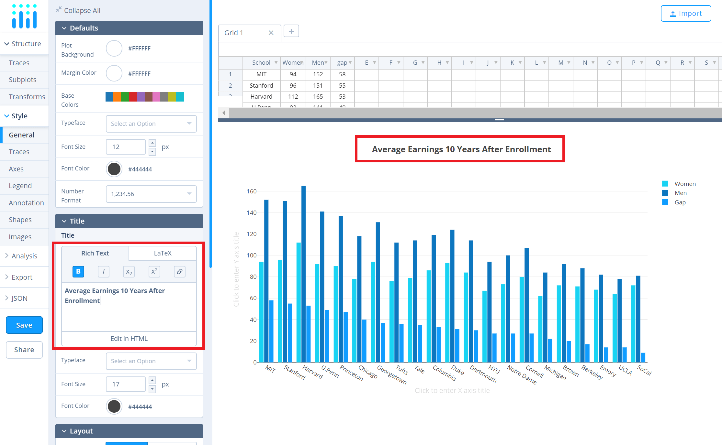Click the insert link icon
Screen dimensions: 722x445
click(179, 271)
